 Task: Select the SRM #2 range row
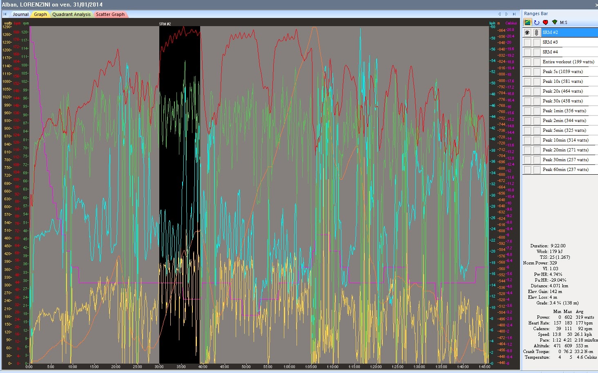569,33
